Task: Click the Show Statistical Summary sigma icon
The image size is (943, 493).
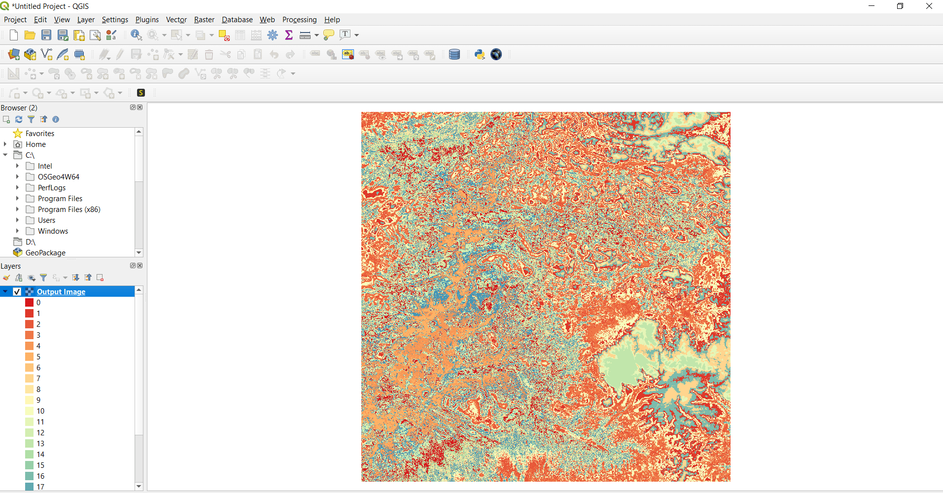Action: pyautogui.click(x=289, y=35)
